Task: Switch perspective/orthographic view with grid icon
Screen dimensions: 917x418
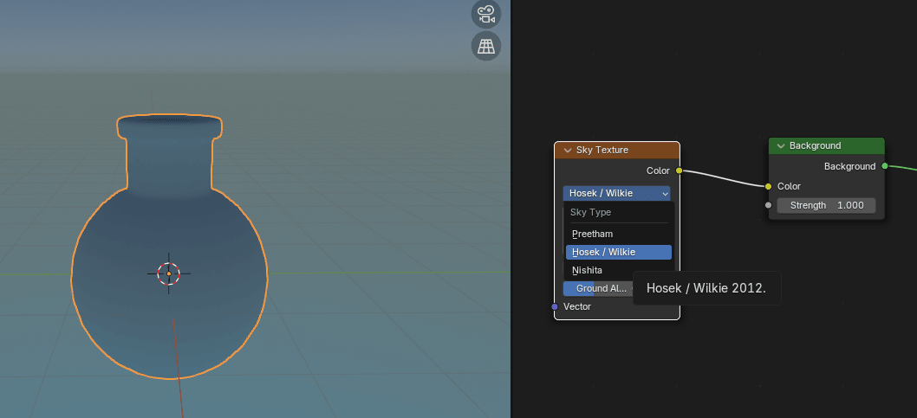Action: coord(486,46)
